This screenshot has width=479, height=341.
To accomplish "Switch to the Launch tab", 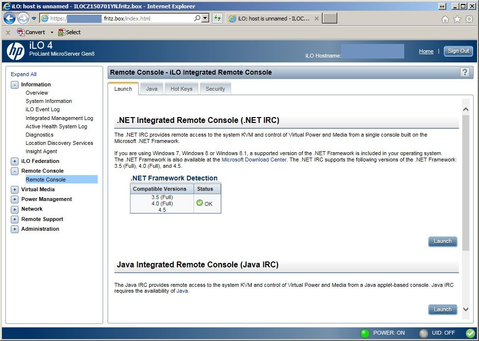I will (123, 89).
